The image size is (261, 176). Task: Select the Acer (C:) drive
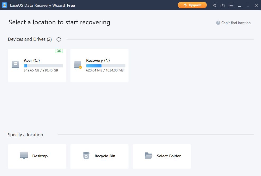coord(37,65)
